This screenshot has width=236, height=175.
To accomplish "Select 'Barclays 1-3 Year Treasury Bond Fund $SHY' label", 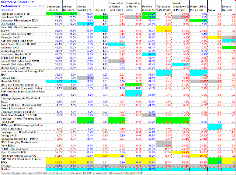I will (21, 120).
